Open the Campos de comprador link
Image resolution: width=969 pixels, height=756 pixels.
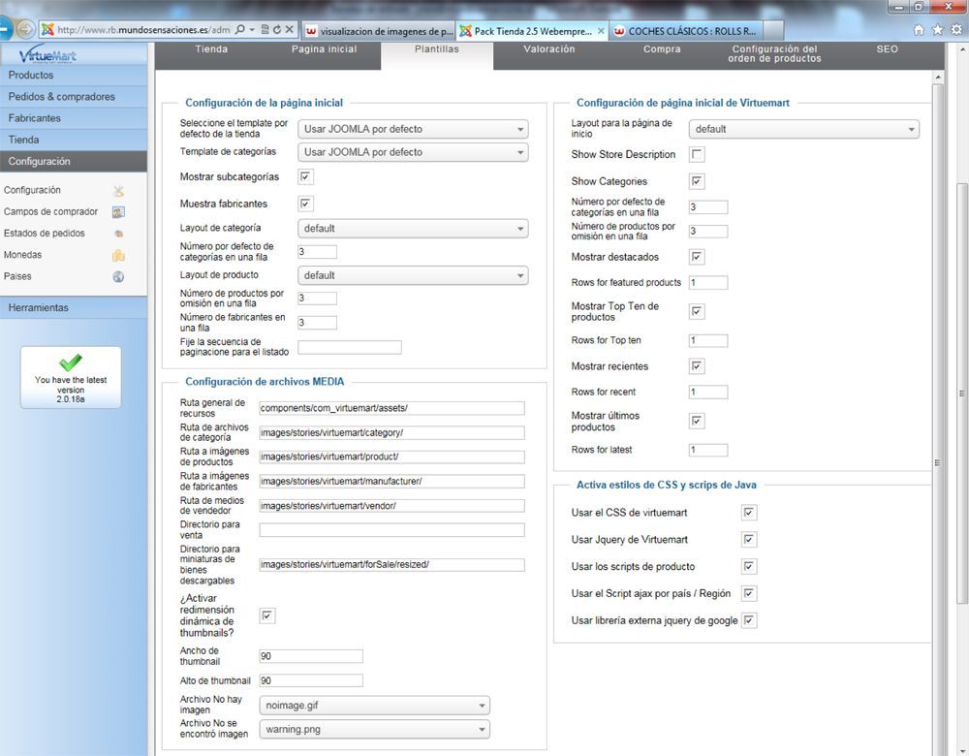(50, 212)
